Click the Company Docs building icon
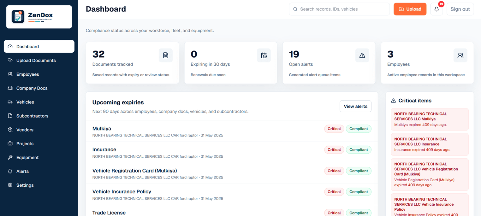The width and height of the screenshot is (481, 216). (10, 88)
